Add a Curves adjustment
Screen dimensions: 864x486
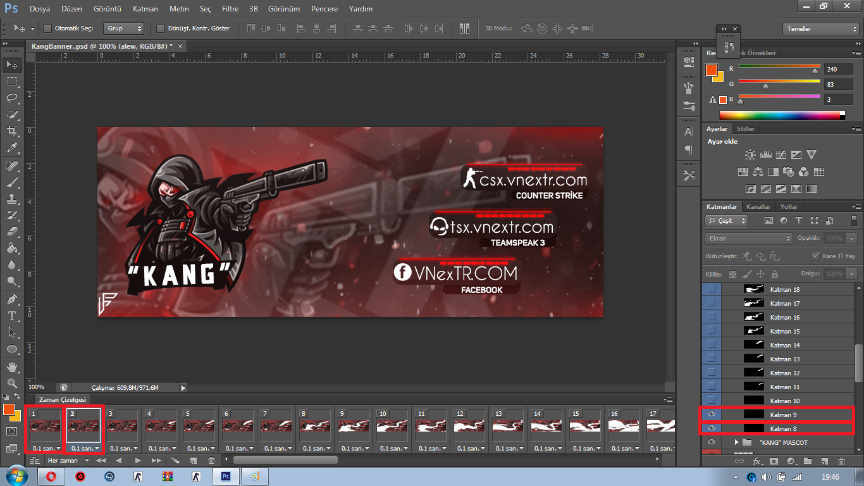(781, 154)
